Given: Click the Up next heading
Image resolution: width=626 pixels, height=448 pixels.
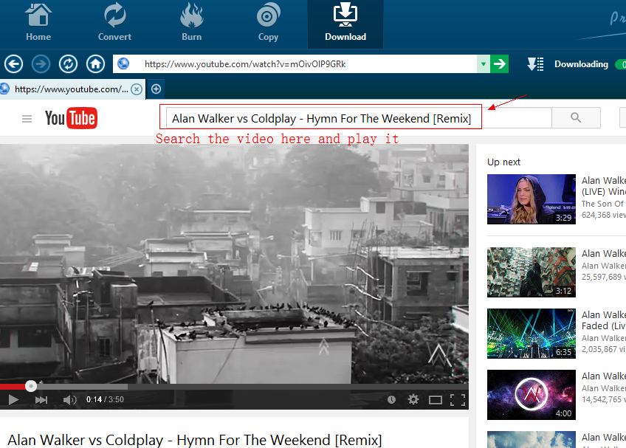Looking at the screenshot, I should 504,162.
